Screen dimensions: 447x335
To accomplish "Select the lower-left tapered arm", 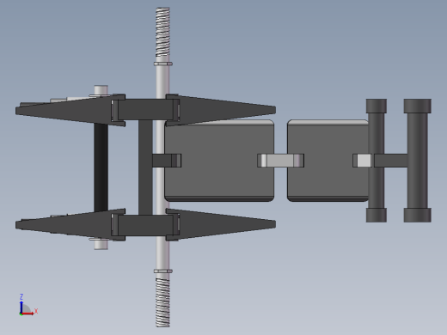I will [70, 225].
